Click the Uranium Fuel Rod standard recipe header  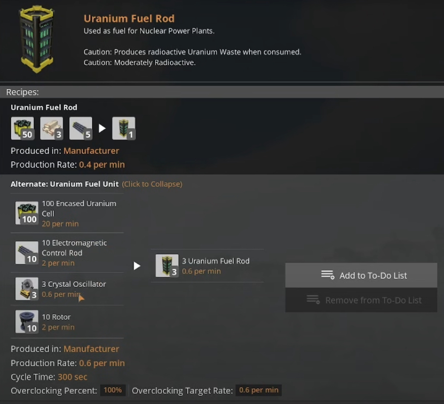(x=44, y=107)
